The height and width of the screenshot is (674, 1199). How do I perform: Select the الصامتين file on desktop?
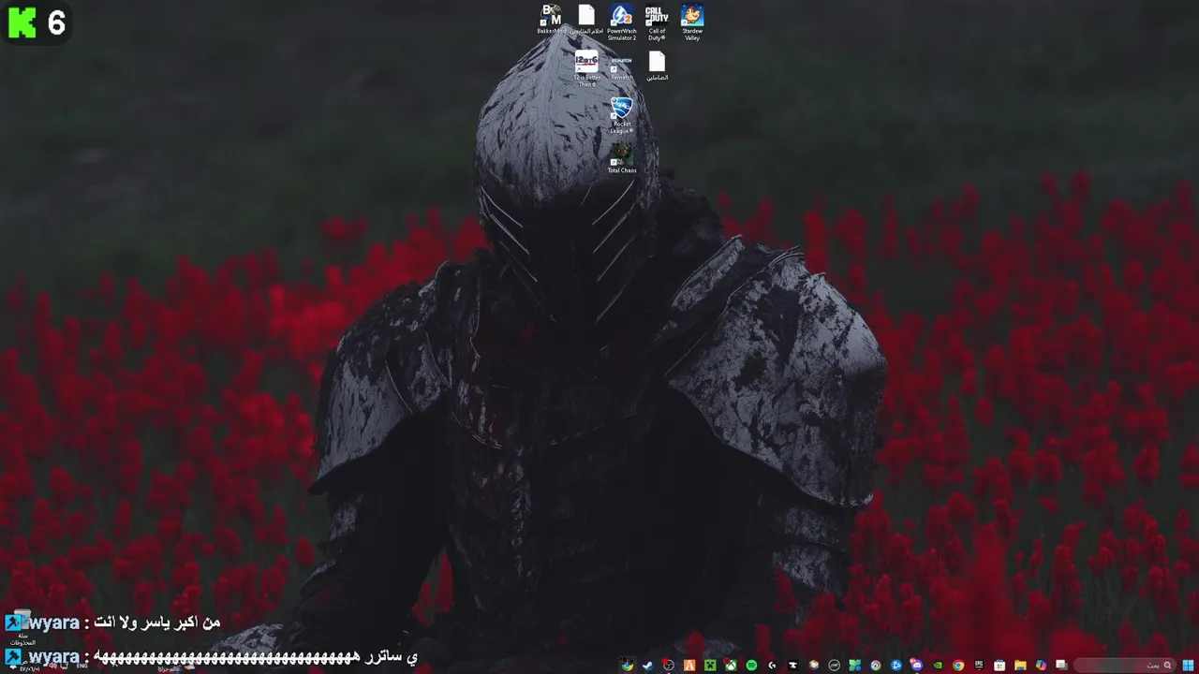657,66
